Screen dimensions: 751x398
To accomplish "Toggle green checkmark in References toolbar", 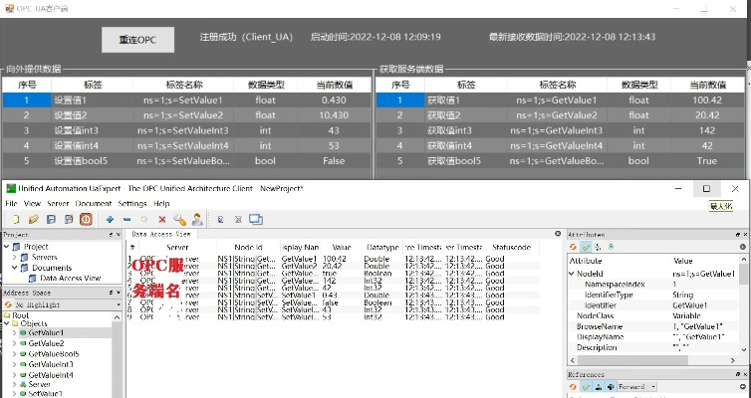I will [587, 386].
